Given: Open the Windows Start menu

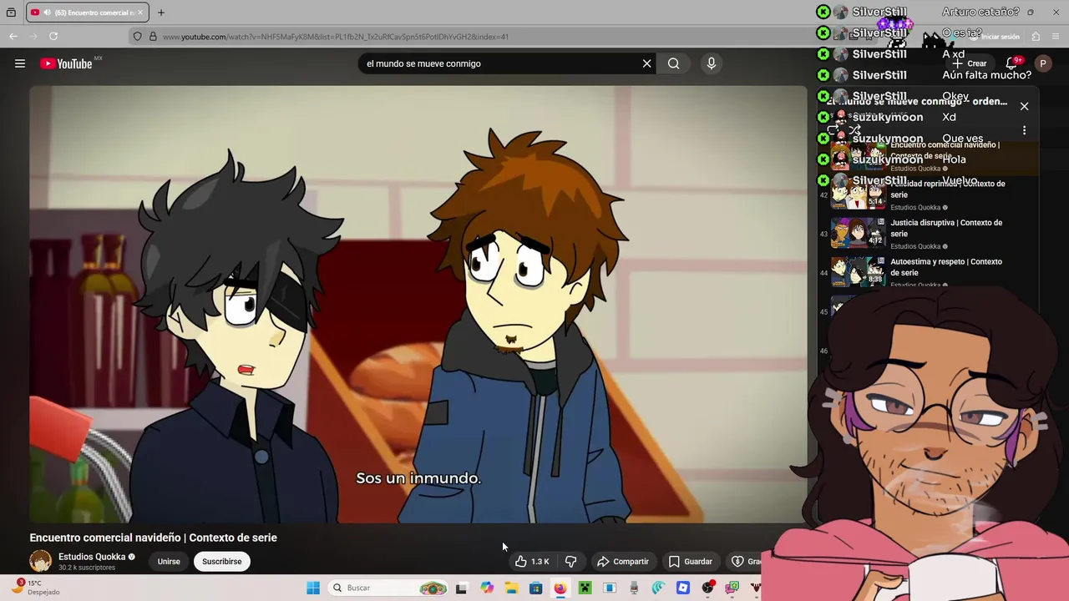Looking at the screenshot, I should coord(313,588).
